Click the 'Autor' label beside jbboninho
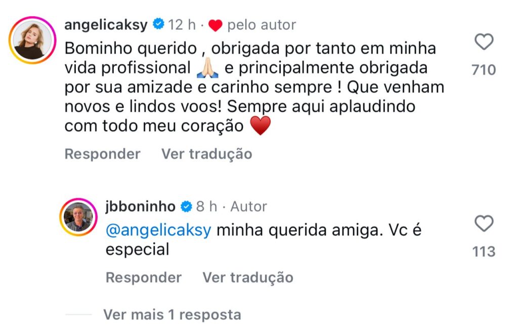The width and height of the screenshot is (518, 334). tap(248, 206)
